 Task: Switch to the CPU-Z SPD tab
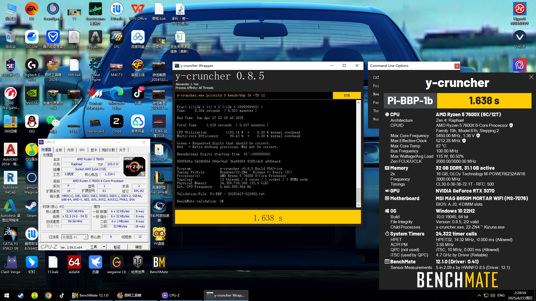click(x=82, y=150)
